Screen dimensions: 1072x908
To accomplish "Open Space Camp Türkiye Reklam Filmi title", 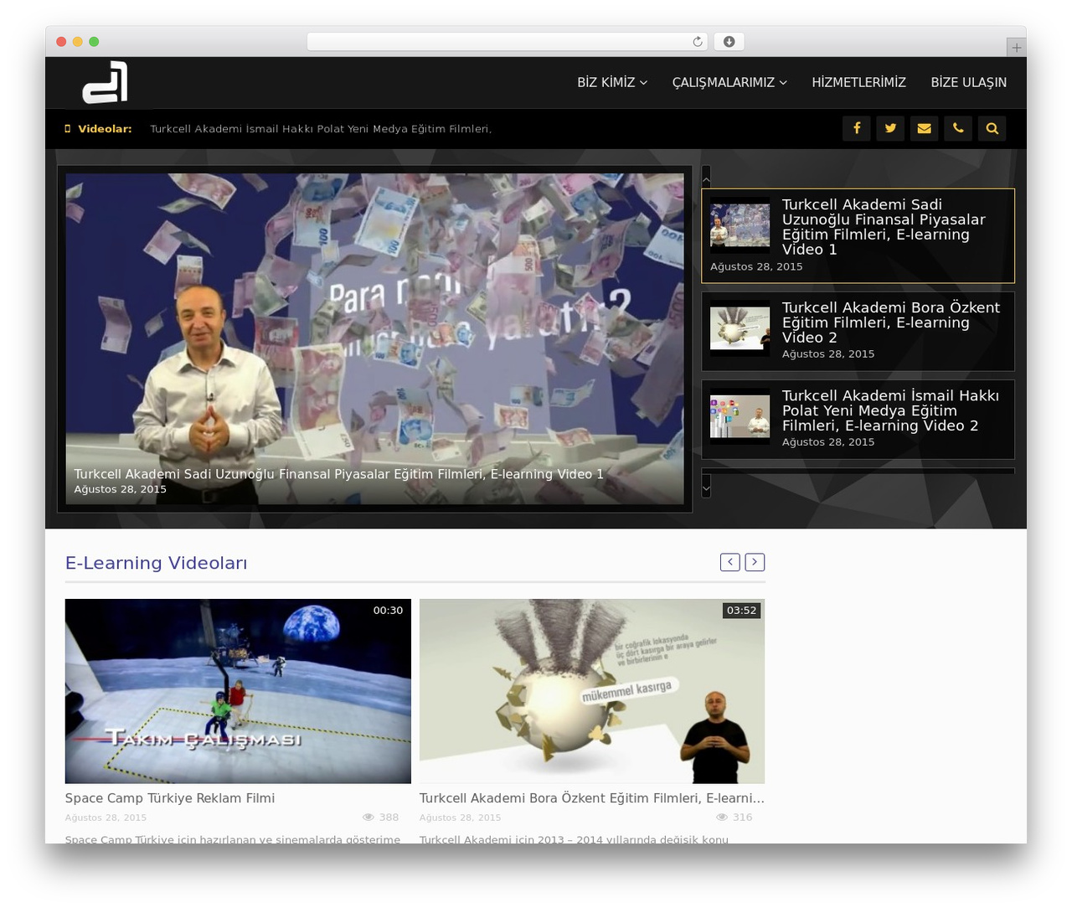I will pos(170,798).
